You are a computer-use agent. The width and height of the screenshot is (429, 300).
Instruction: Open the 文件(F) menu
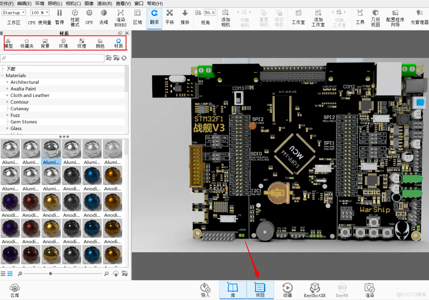[x=7, y=4]
